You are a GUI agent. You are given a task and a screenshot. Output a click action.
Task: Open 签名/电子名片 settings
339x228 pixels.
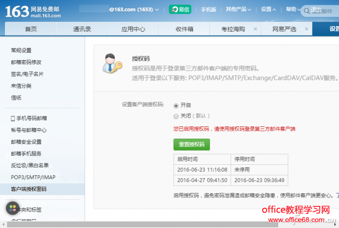click(27, 74)
